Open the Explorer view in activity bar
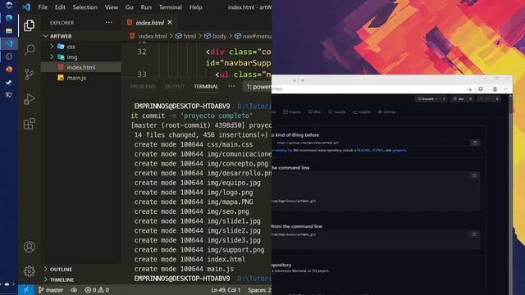The image size is (525, 295). pyautogui.click(x=30, y=25)
